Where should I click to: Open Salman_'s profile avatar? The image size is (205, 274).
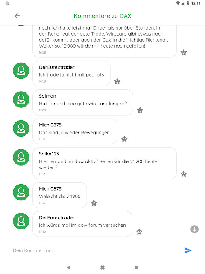21,99
